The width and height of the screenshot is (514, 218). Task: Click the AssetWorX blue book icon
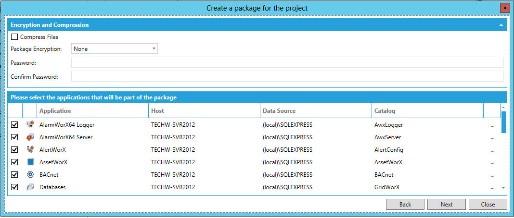click(x=30, y=162)
